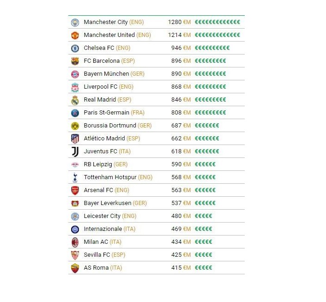Click the Real Madrid crest icon
326x302 pixels.
click(75, 100)
